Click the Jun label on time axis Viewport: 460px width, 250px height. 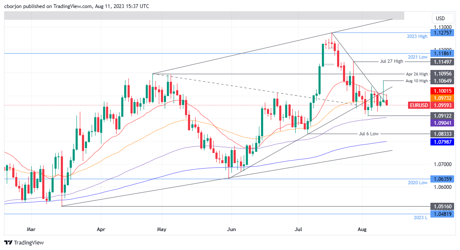pos(231,230)
